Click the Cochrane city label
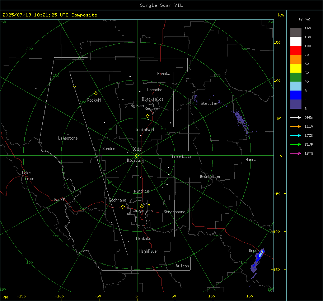 (x=117, y=200)
